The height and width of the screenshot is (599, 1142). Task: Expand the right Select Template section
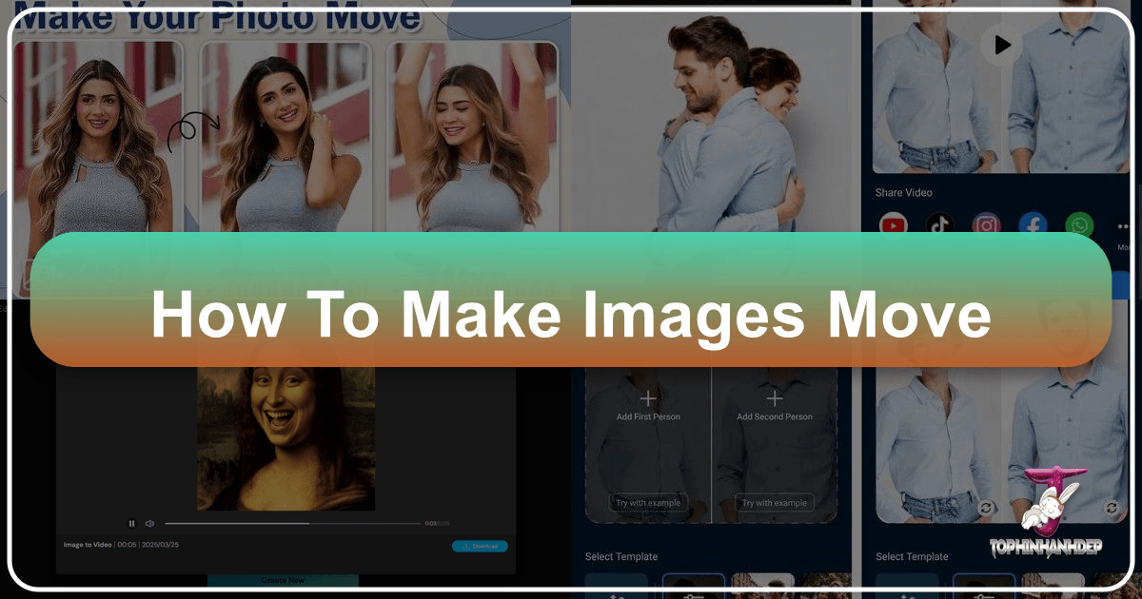tap(913, 556)
